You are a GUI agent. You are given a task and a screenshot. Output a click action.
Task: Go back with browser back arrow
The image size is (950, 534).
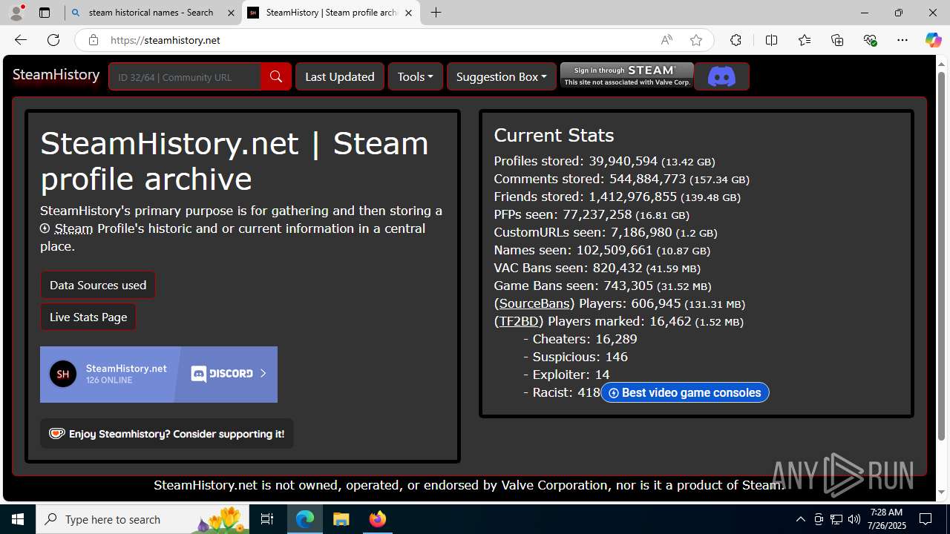tap(20, 40)
